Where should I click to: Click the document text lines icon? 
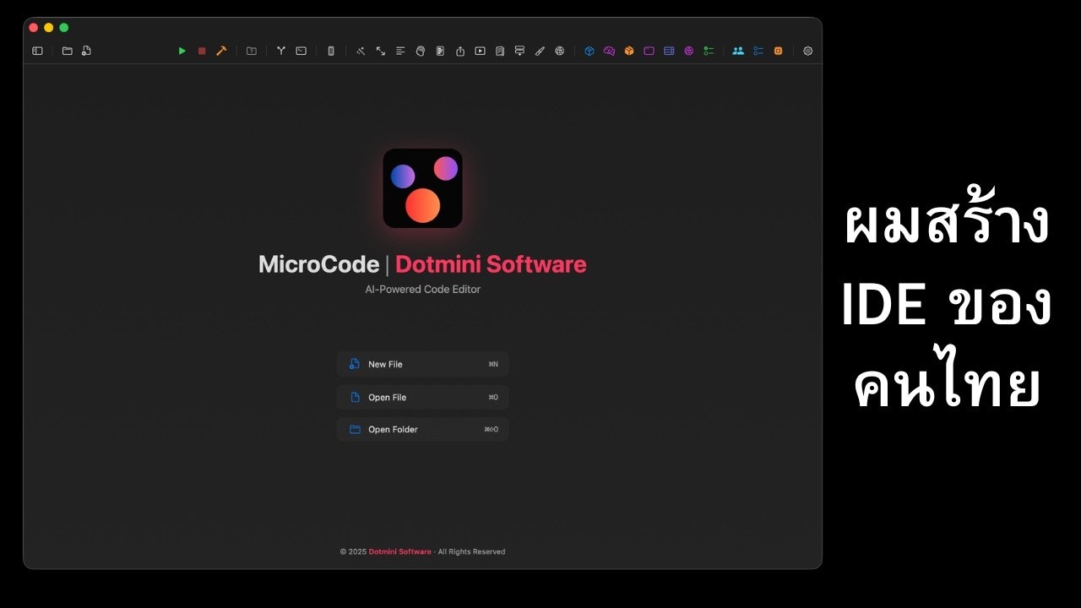click(x=440, y=51)
